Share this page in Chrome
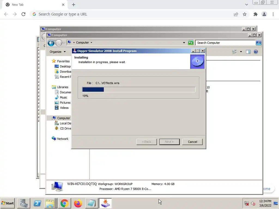This screenshot has width=279, height=209. 236,14
